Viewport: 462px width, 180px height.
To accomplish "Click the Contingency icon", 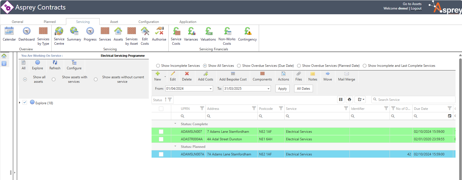I will pyautogui.click(x=247, y=34).
